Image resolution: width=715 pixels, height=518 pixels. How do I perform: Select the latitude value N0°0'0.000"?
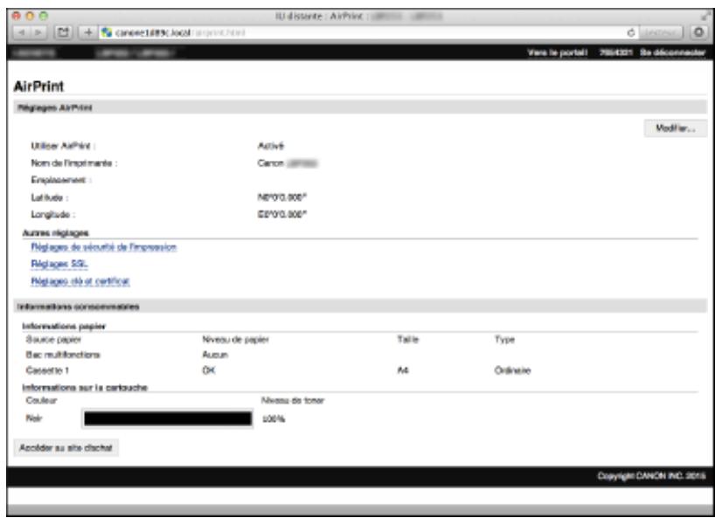[281, 197]
